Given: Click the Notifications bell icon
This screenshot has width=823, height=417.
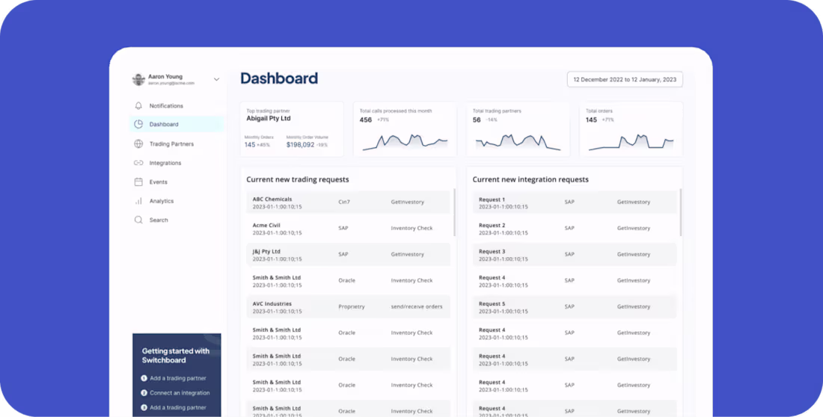Looking at the screenshot, I should [138, 105].
